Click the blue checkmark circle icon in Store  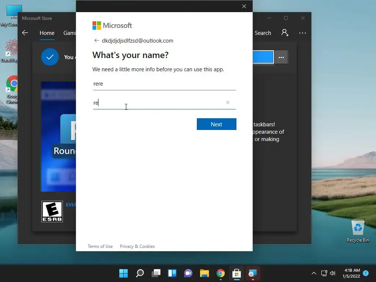pos(50,57)
